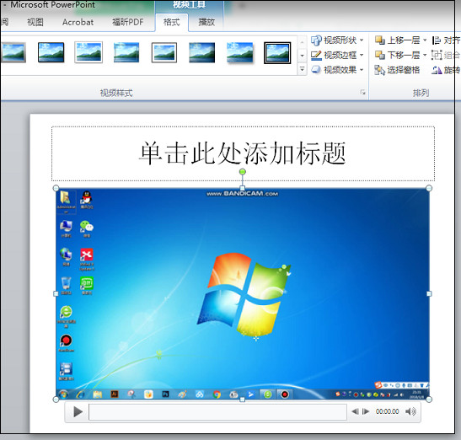Click the 组合 group objects icon
461x440 pixels.
point(437,55)
